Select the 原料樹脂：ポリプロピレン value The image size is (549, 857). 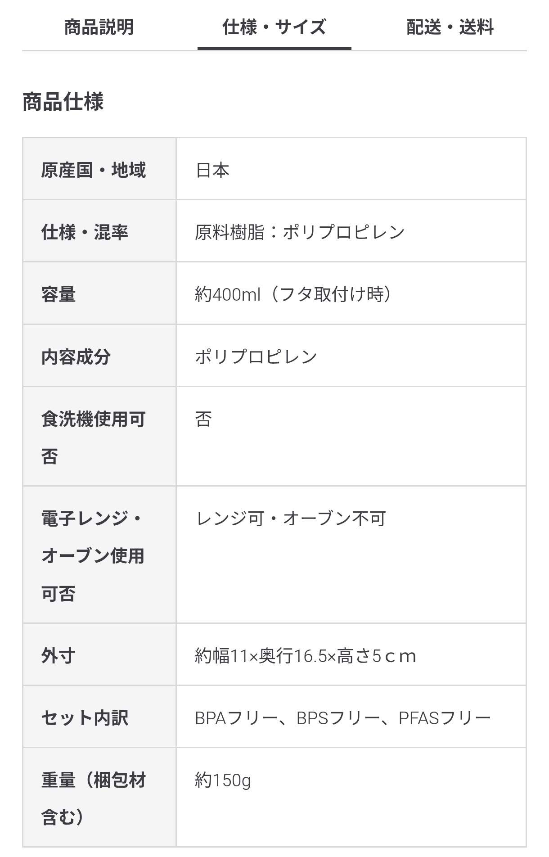tap(300, 232)
